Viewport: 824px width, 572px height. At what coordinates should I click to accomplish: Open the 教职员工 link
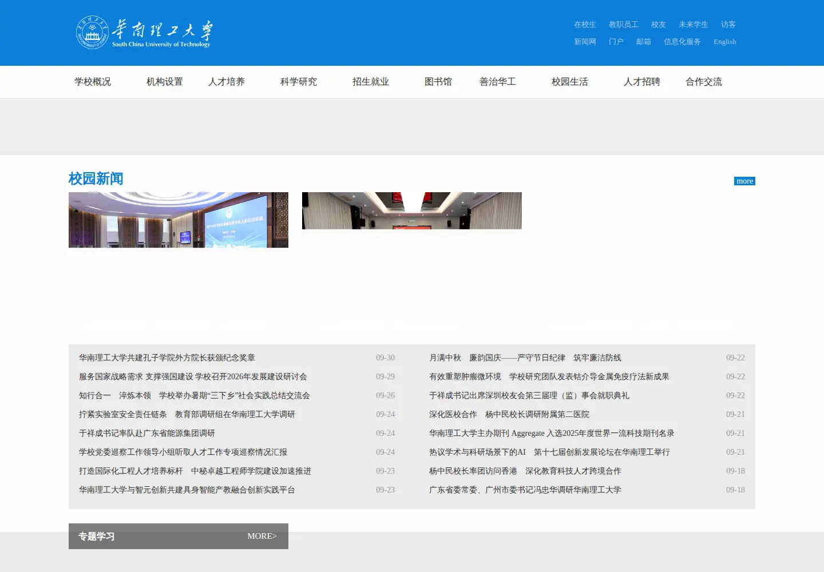pos(623,25)
